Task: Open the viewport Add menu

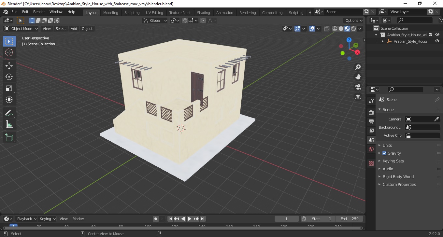Action: click(74, 29)
